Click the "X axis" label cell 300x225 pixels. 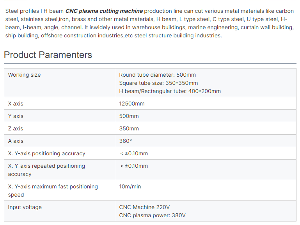tap(16, 104)
